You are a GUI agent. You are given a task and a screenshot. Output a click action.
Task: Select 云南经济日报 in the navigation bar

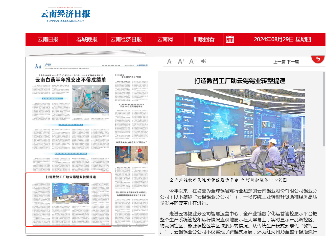tap(126, 39)
